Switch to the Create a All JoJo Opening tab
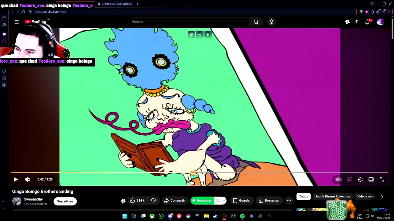Image resolution: width=394 pixels, height=221 pixels. (x=115, y=4)
